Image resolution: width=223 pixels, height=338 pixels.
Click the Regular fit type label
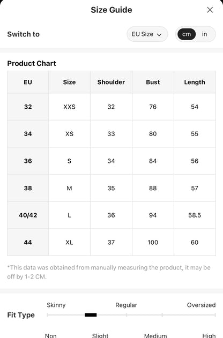click(126, 305)
